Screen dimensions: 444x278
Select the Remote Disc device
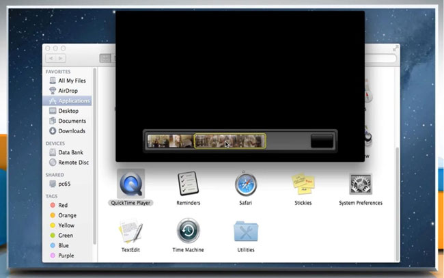[x=68, y=163]
